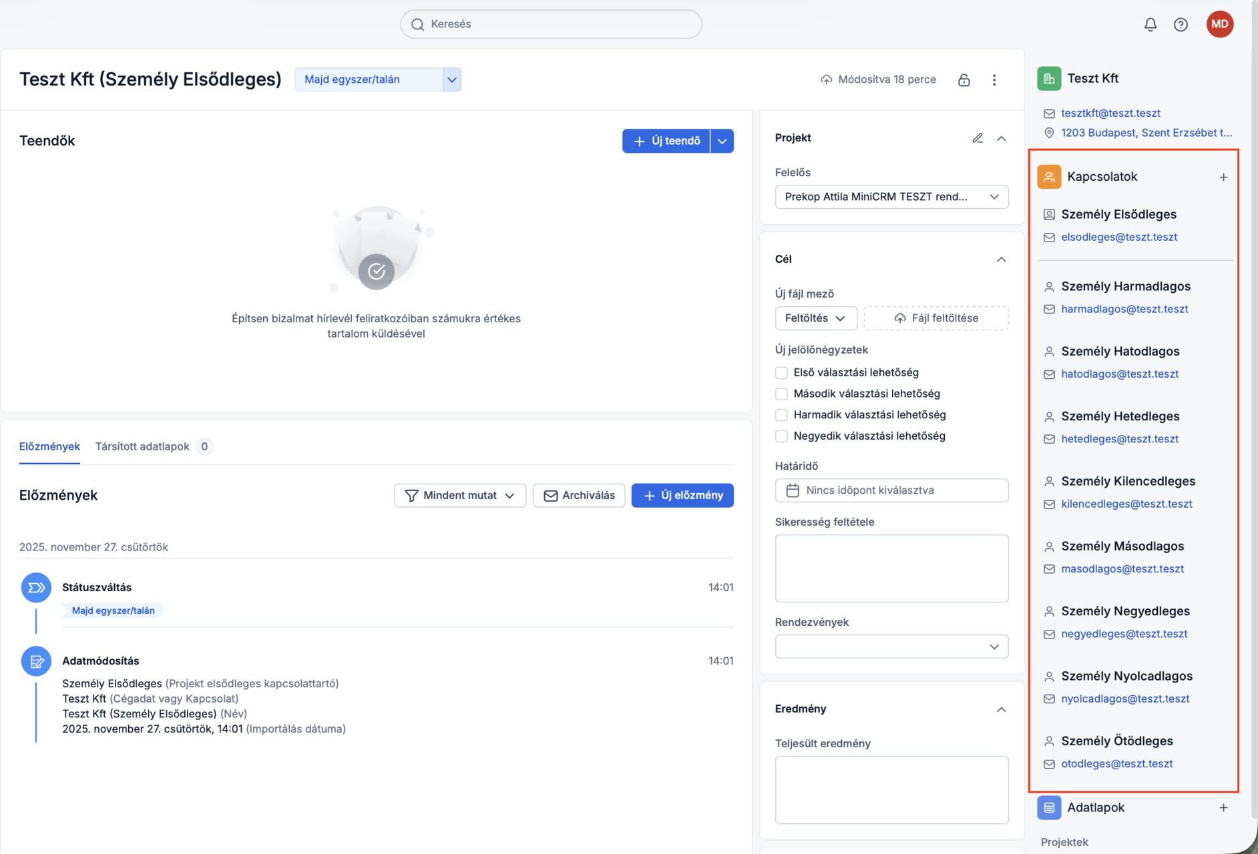Check Első választási lehetőség checkbox

[x=781, y=373]
